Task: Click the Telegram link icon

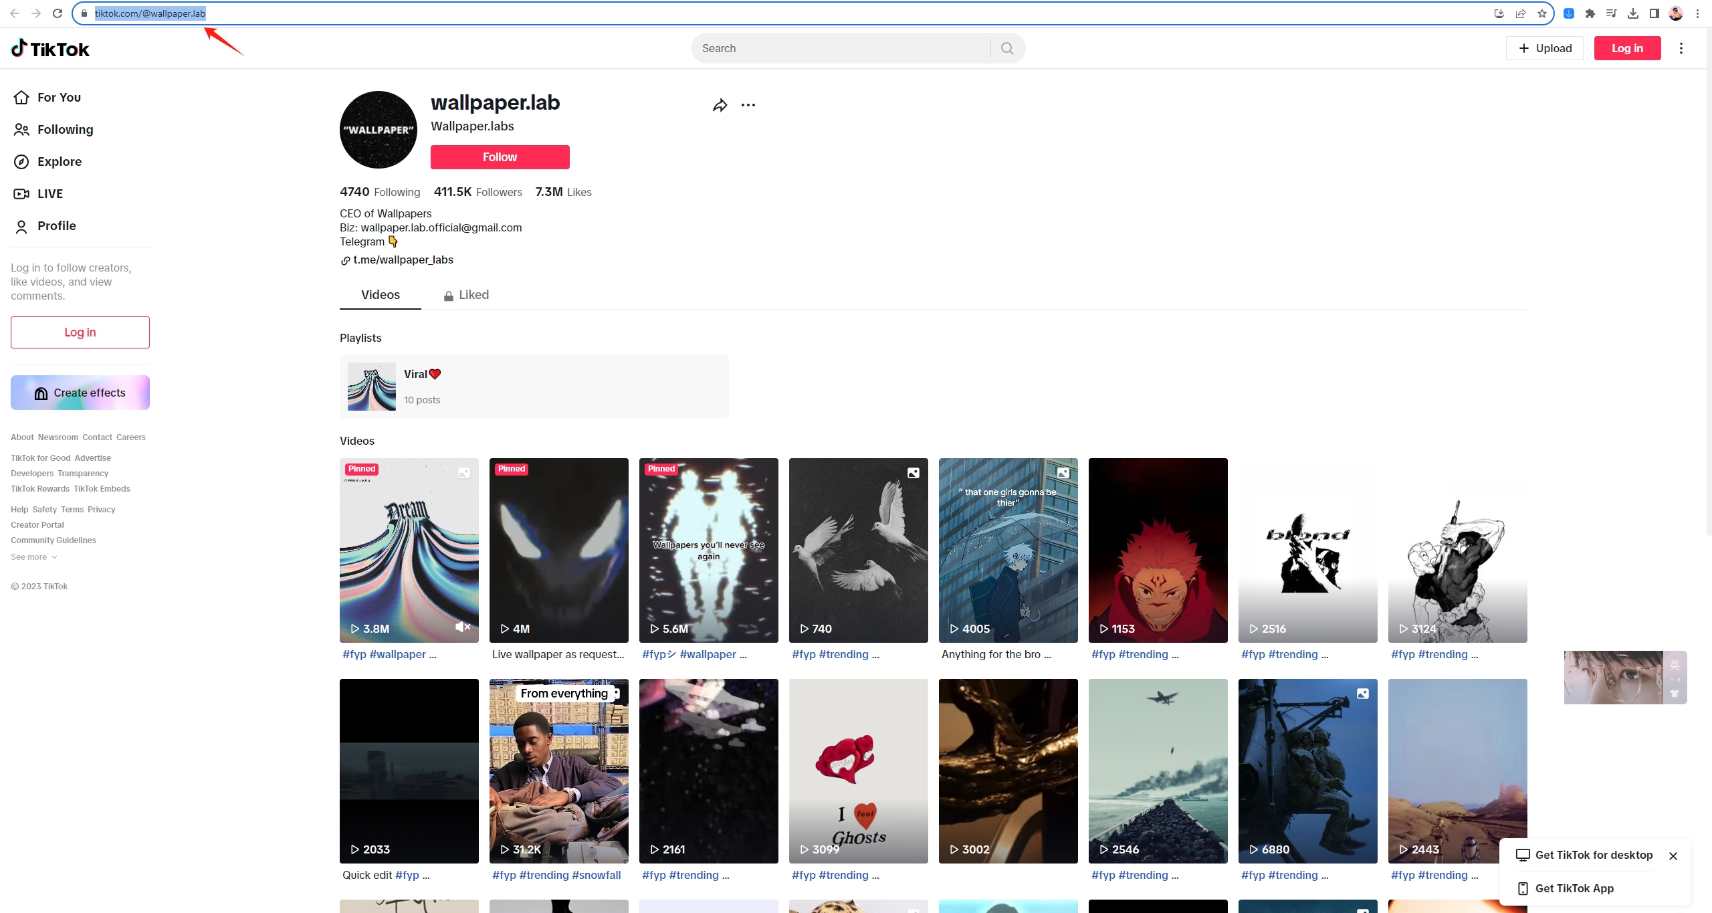Action: (x=345, y=260)
